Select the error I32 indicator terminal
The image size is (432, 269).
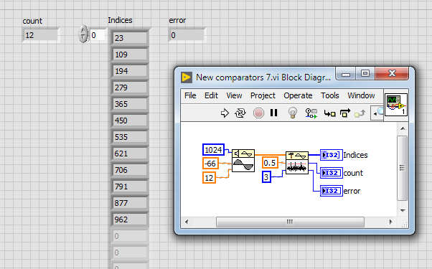tap(332, 191)
